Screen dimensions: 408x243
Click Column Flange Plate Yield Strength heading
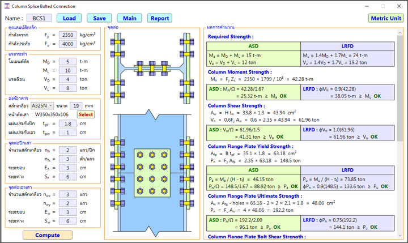pos(250,147)
